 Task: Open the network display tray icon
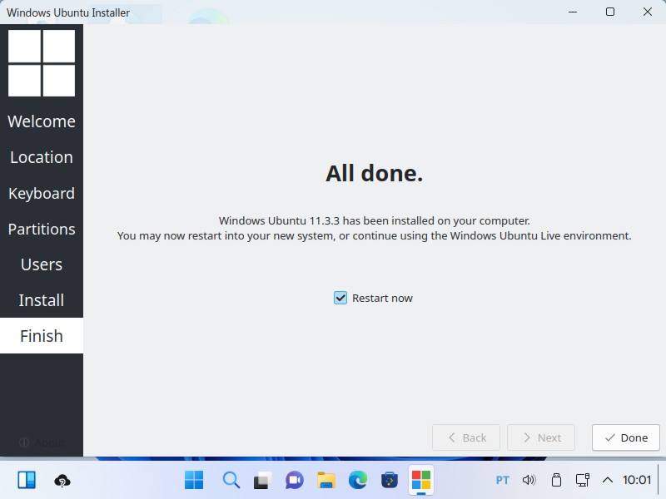pos(582,480)
